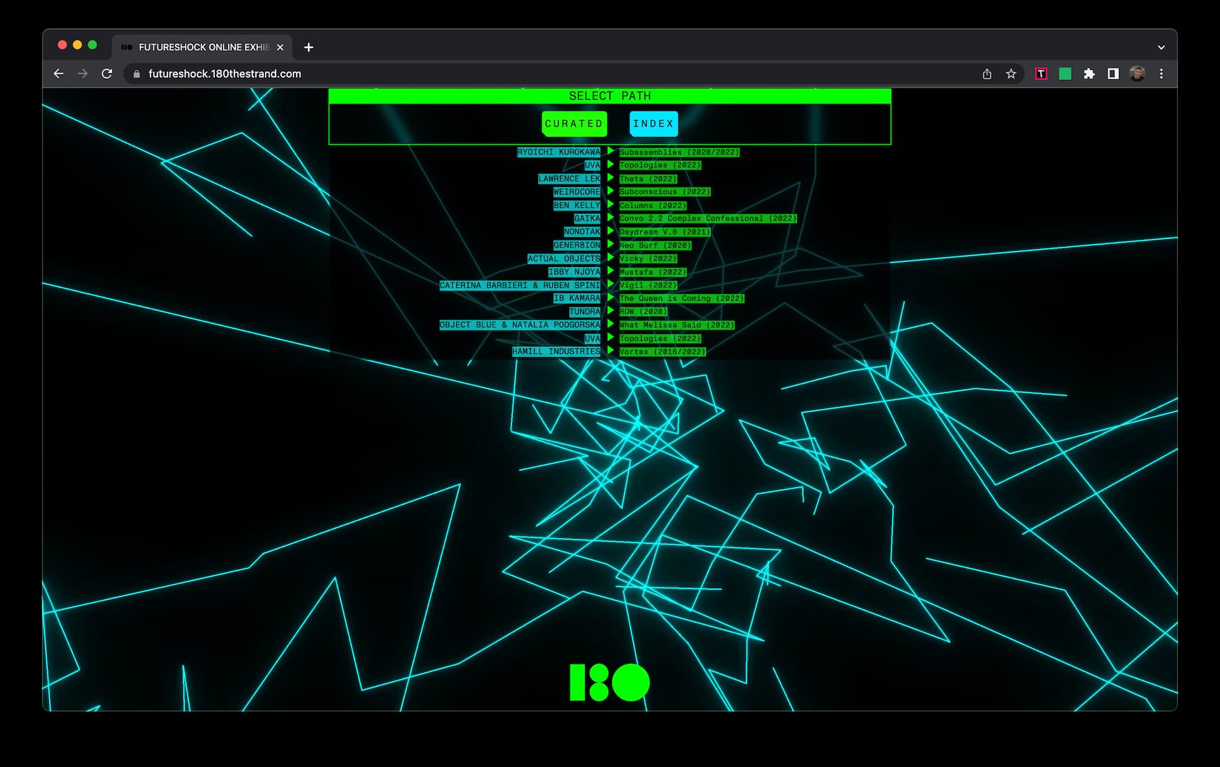Open the Chrome profile avatar

click(1137, 74)
